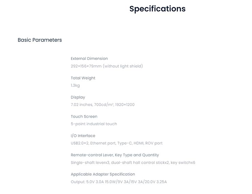This screenshot has width=252, height=194.
Task: Select the Single-shaft leverx3 text
Action: (x=90, y=163)
